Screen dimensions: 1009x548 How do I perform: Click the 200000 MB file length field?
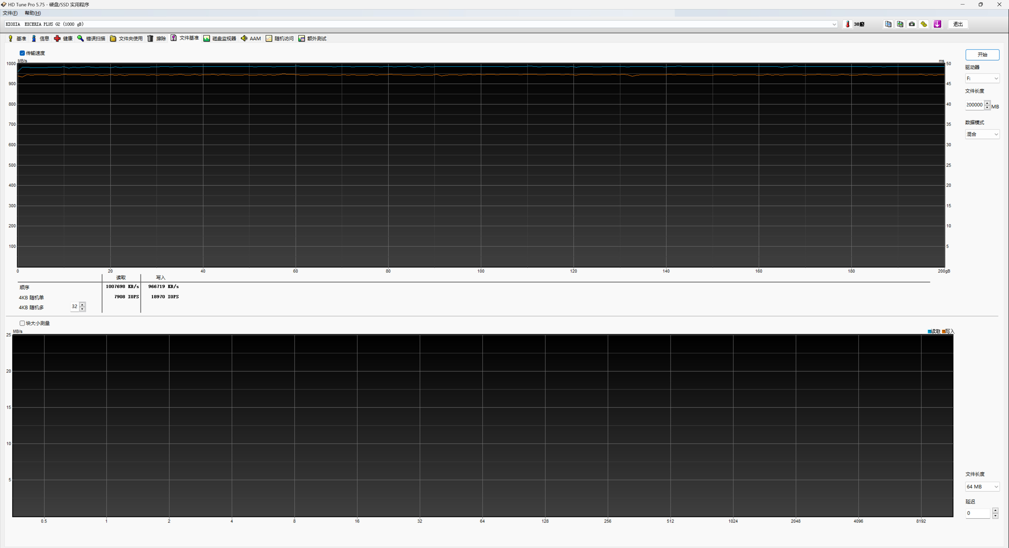point(974,105)
